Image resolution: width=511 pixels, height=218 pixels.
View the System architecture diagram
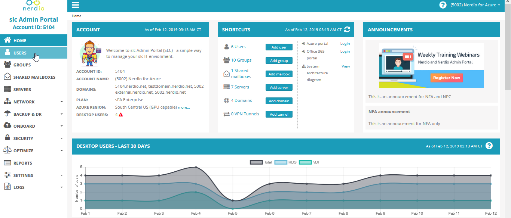[346, 66]
